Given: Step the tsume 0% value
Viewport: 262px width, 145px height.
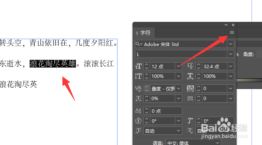Looking at the screenshot, I should [x=146, y=99].
